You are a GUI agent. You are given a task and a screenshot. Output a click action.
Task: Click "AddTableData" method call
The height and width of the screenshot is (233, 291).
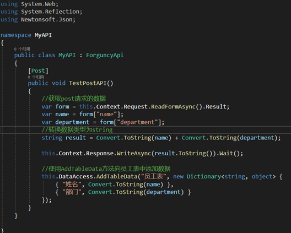(116, 176)
